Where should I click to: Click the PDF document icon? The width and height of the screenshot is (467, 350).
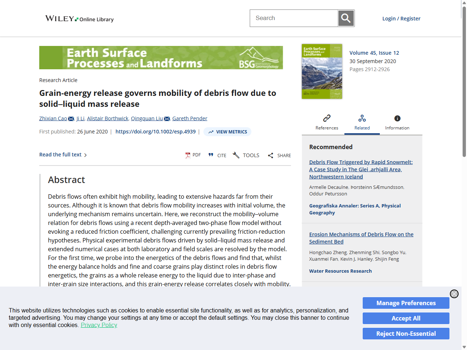(188, 155)
